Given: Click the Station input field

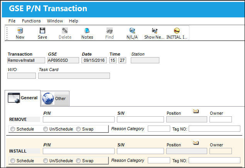Looking at the screenshot, I should [145, 60].
